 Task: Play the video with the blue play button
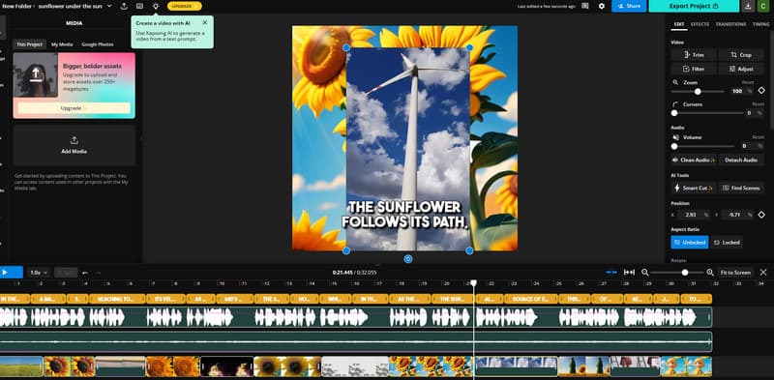pos(12,273)
